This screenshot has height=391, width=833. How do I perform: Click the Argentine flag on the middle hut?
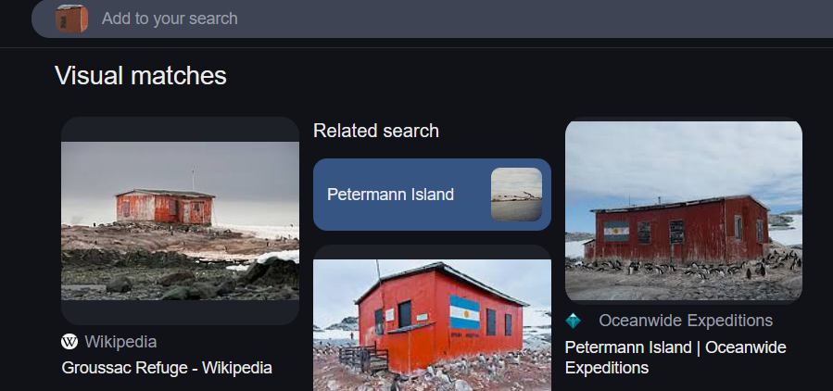(464, 312)
